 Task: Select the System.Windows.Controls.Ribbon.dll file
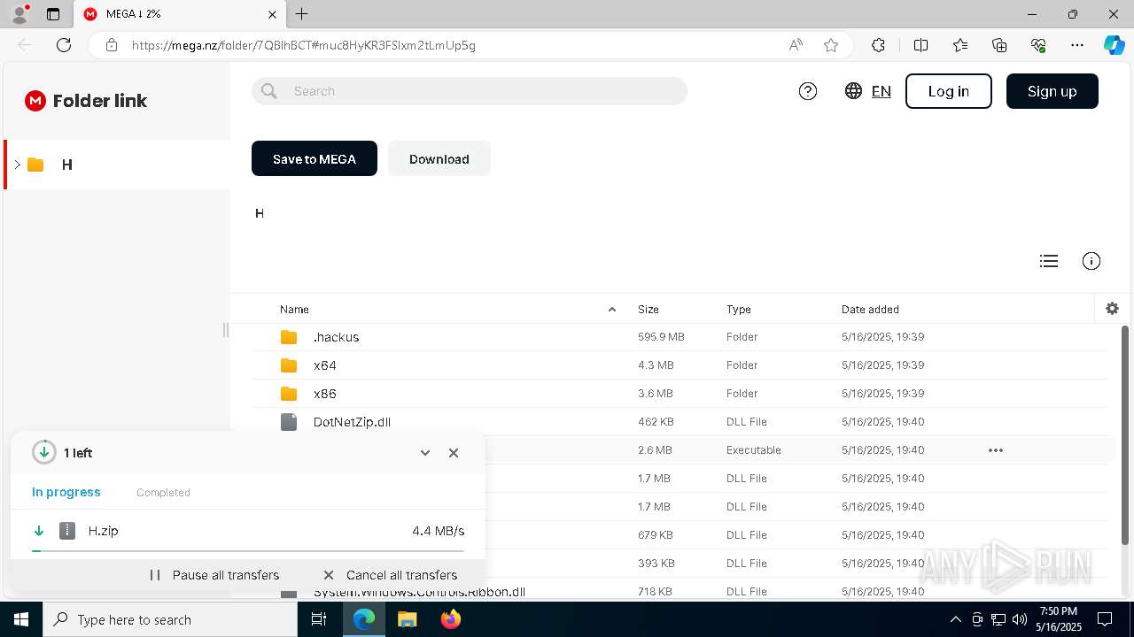pos(419,592)
